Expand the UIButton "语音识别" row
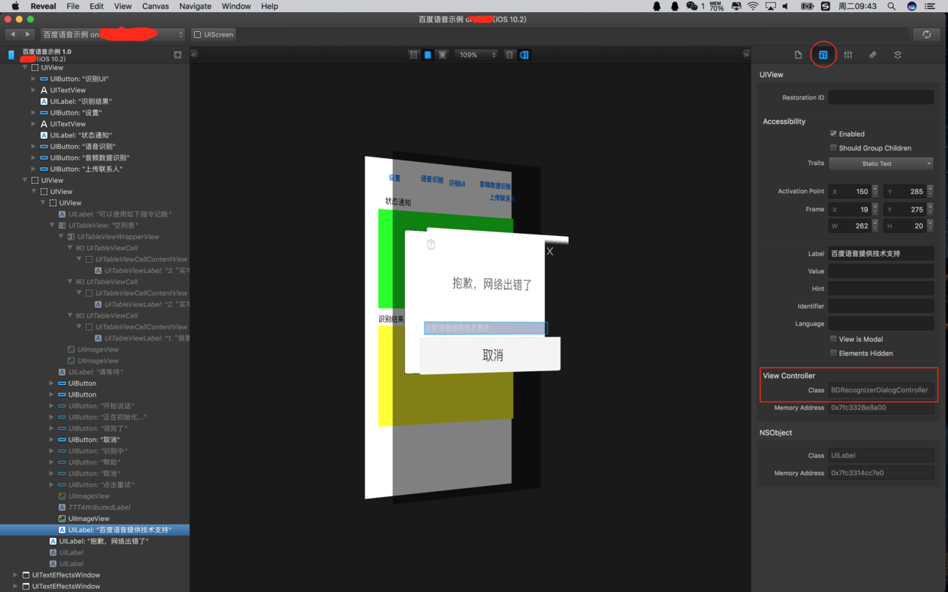 click(x=33, y=146)
